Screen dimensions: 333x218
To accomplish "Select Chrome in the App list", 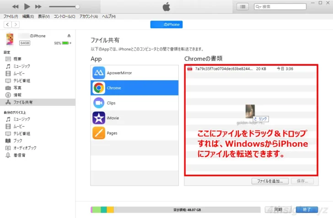I will tap(134, 88).
